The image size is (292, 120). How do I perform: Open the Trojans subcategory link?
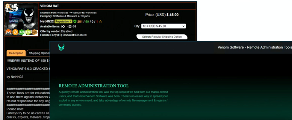coord(85,16)
